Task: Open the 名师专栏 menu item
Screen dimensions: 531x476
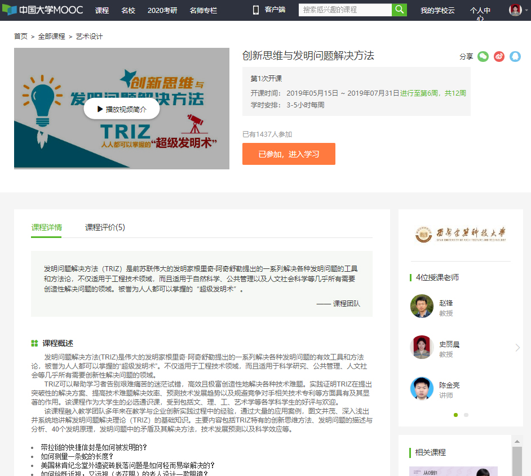Action: [x=203, y=10]
